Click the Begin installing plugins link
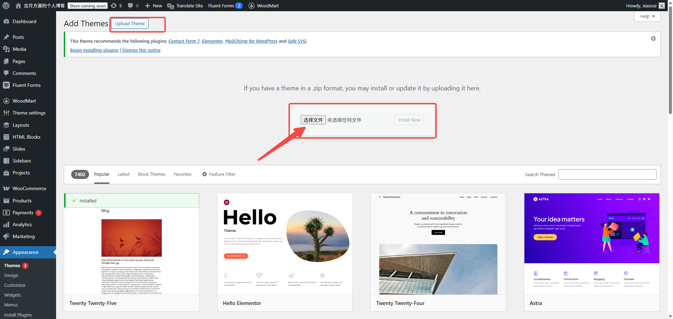This screenshot has height=319, width=673. [x=94, y=50]
